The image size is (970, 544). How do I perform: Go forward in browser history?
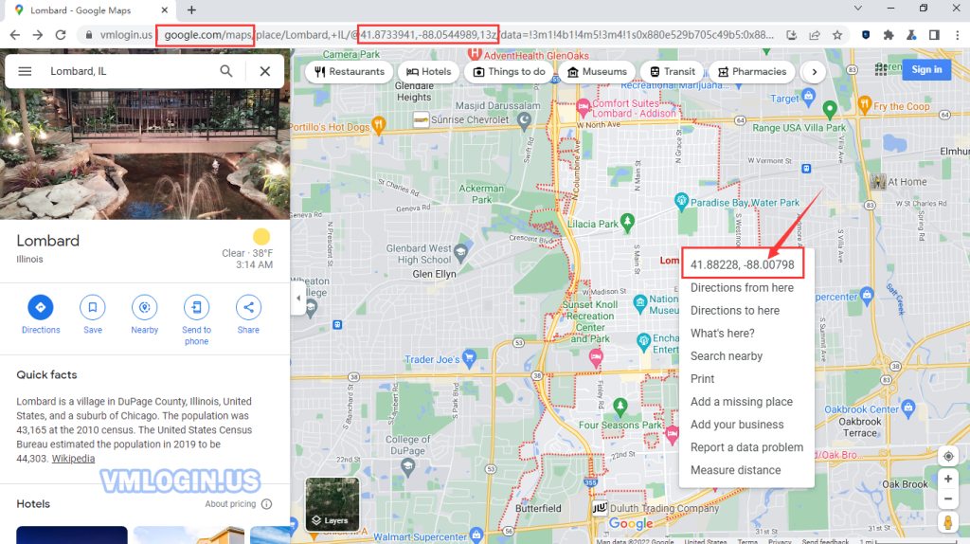[x=38, y=35]
